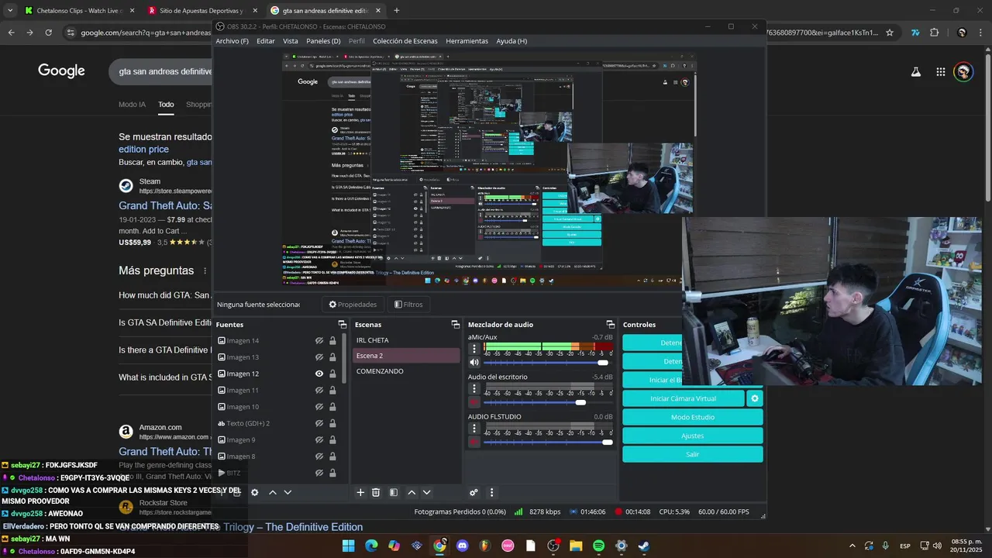Open Audio del escritorio three-dot options

[474, 389]
